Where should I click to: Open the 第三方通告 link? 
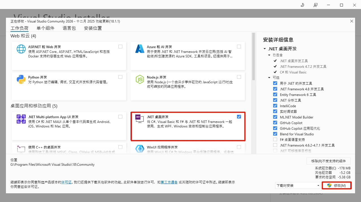click(169, 182)
